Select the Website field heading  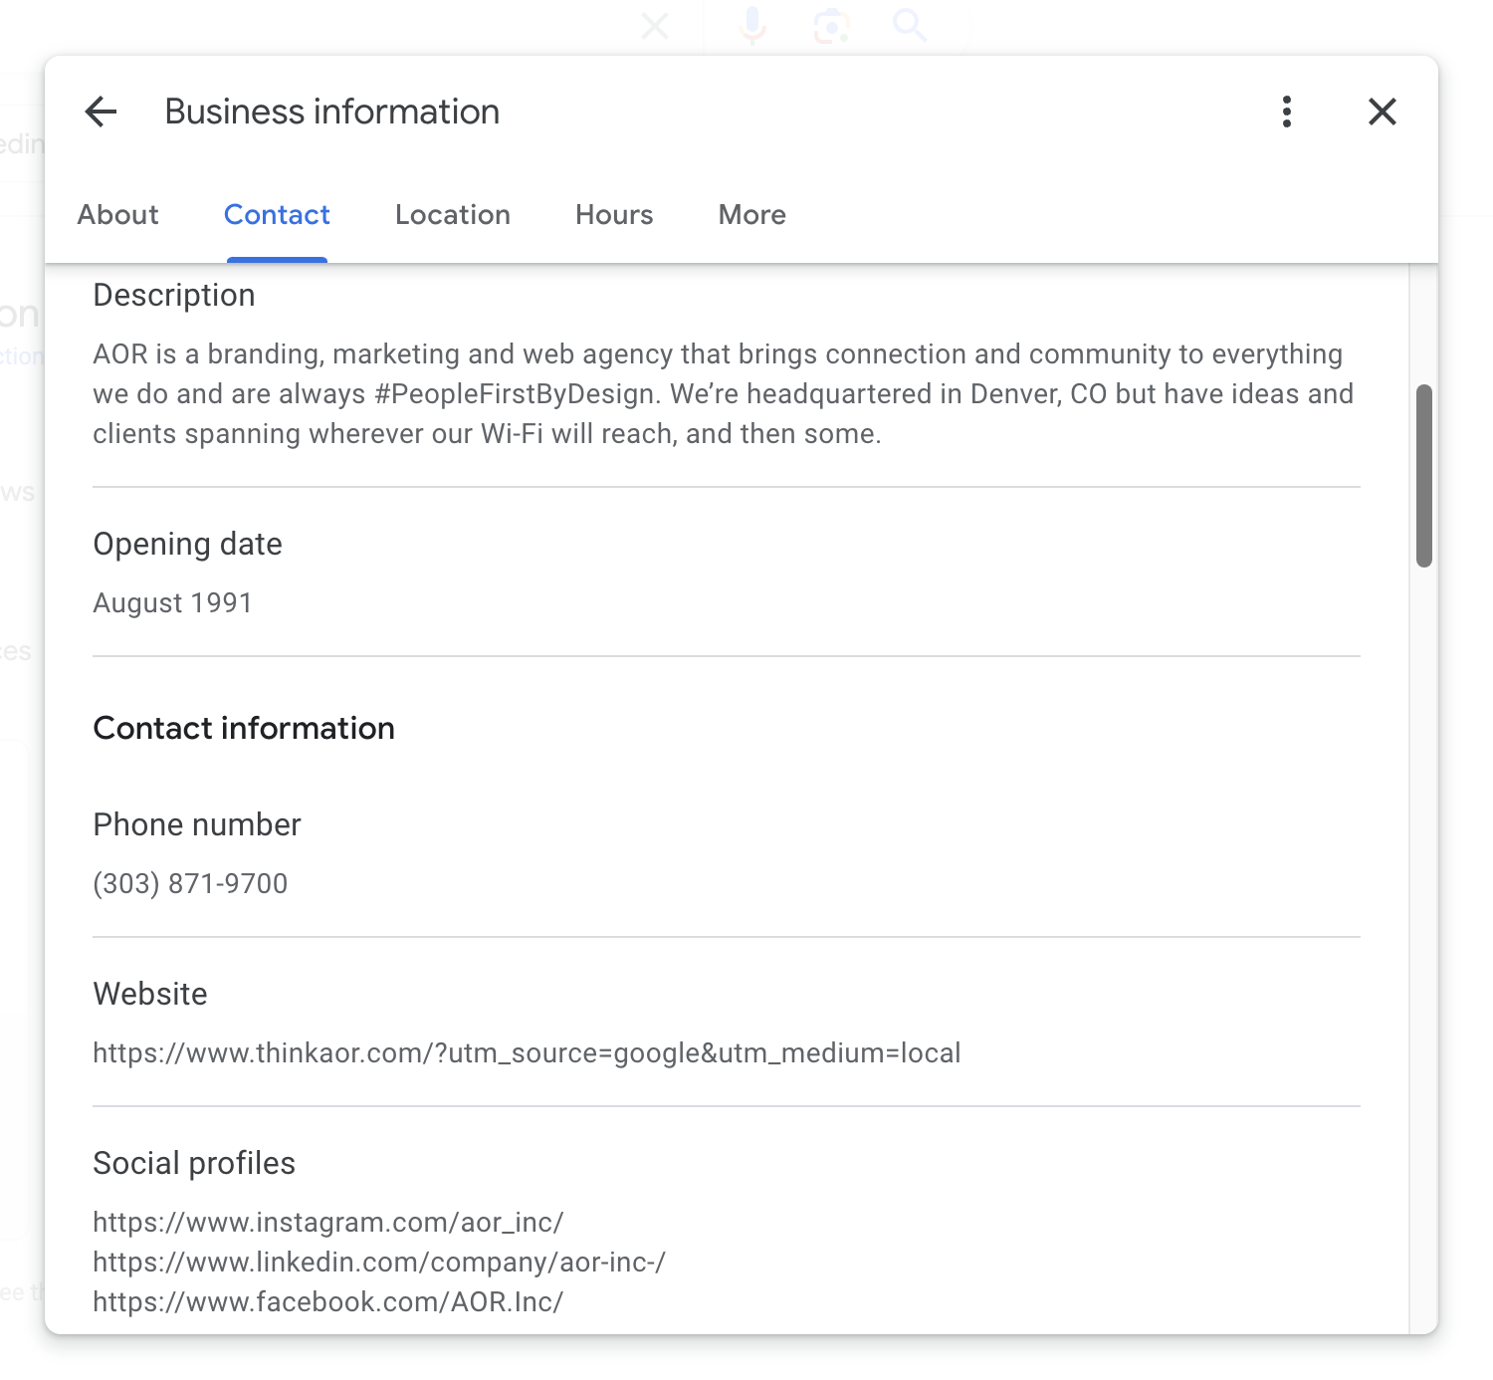tap(150, 995)
